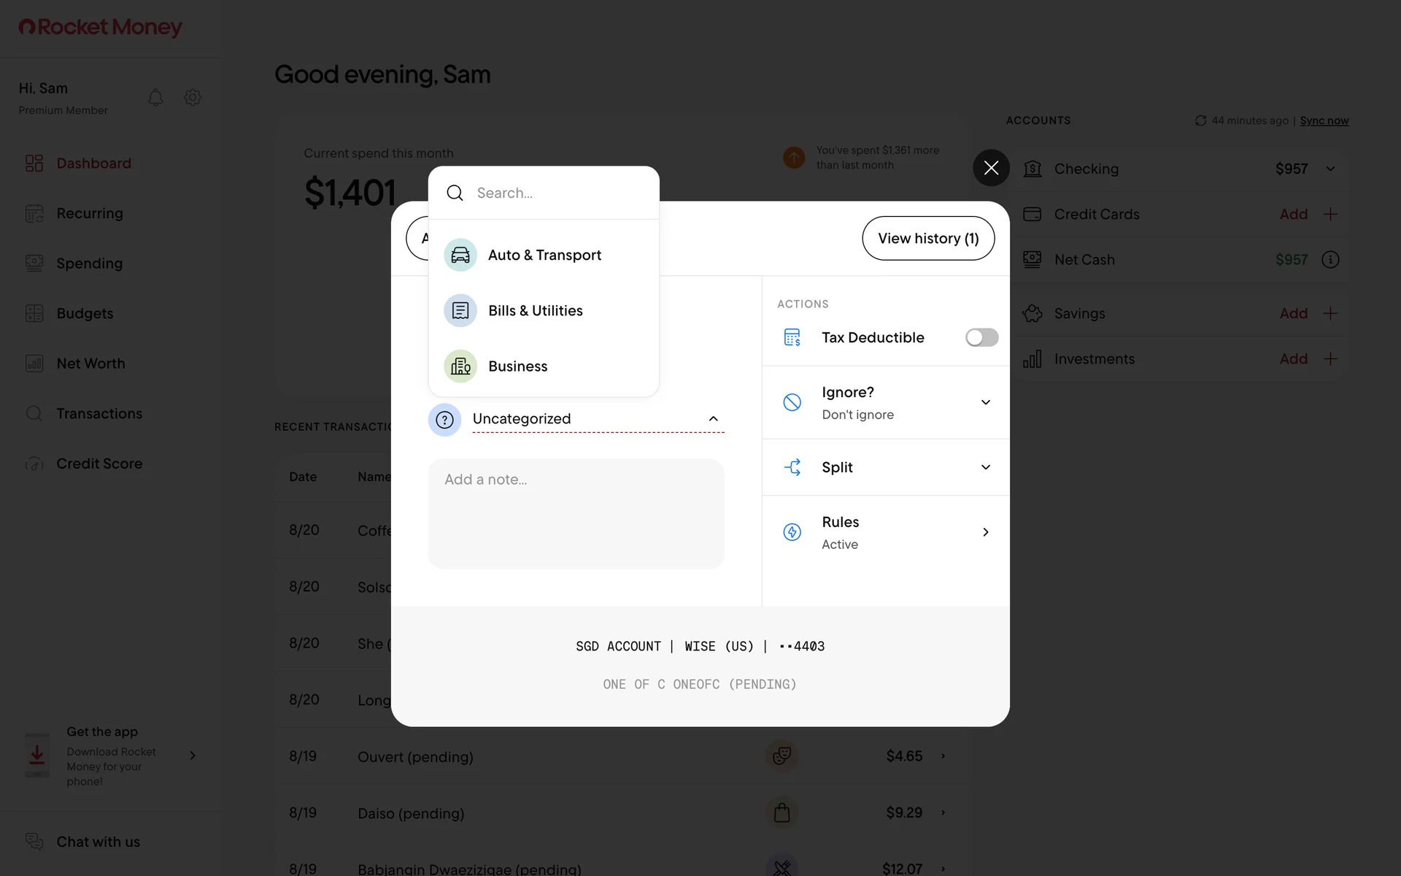Collapse the Uncategorized category dropdown
This screenshot has width=1401, height=876.
pos(713,419)
